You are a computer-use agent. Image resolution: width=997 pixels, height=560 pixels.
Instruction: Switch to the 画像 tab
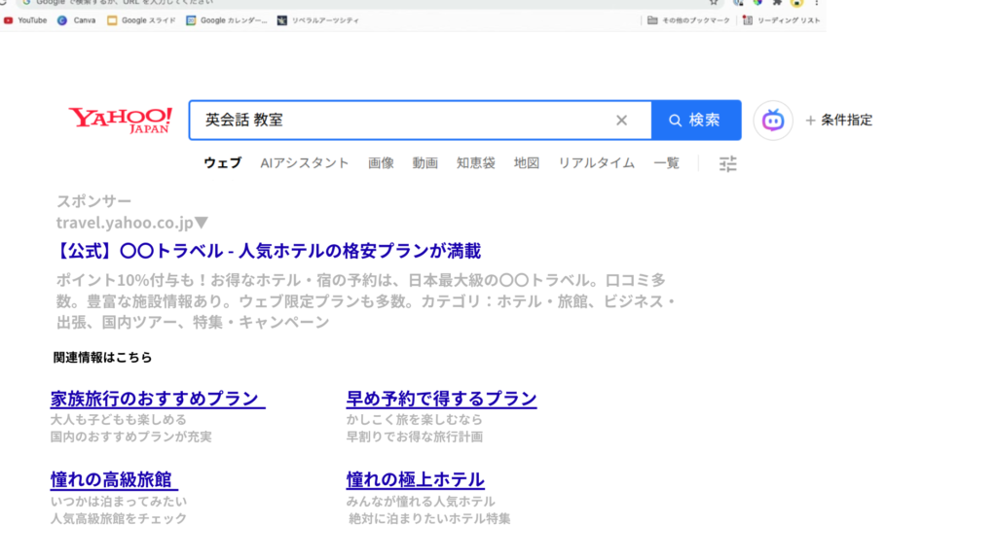pos(381,163)
